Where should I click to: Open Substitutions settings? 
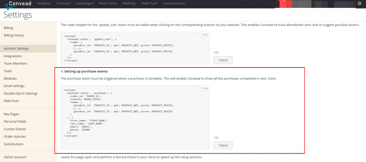pos(14,144)
